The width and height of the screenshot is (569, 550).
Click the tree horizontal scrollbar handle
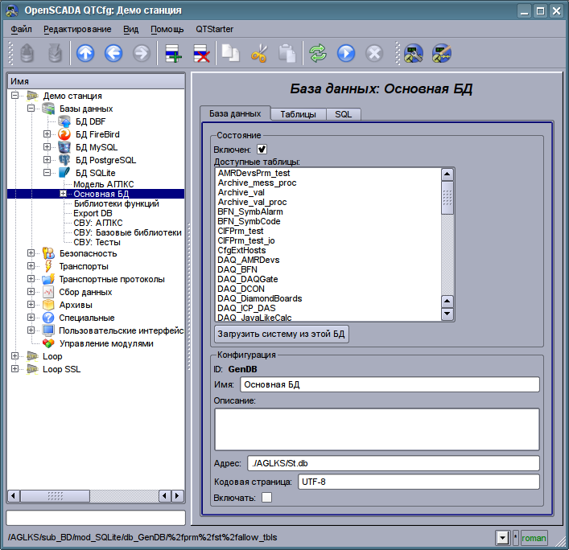point(56,495)
